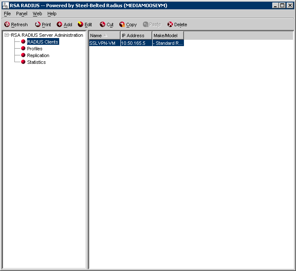Click the Print toolbar icon
This screenshot has height=271, width=296.
point(38,25)
